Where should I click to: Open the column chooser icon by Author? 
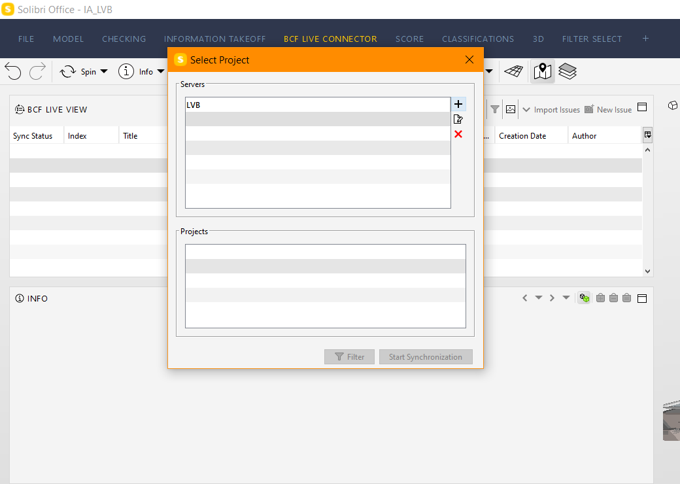click(647, 135)
